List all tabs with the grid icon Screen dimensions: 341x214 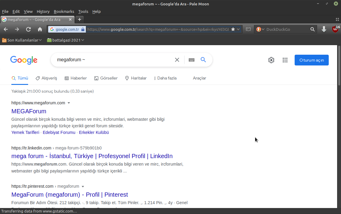tap(337, 19)
